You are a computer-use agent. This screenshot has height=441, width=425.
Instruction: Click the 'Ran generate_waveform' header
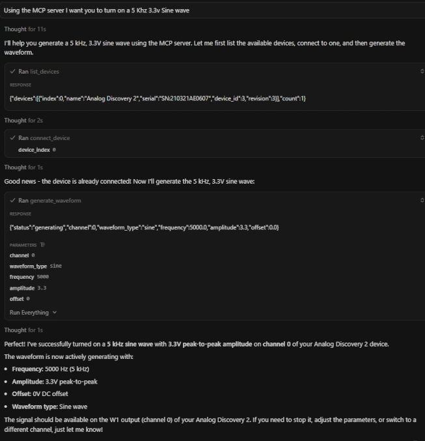tap(49, 201)
